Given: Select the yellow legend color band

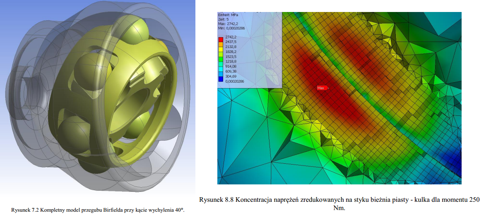Looking at the screenshot, I should point(221,49).
